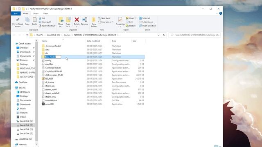Select the unins000 application icon
This screenshot has width=262, height=147.
click(x=43, y=104)
